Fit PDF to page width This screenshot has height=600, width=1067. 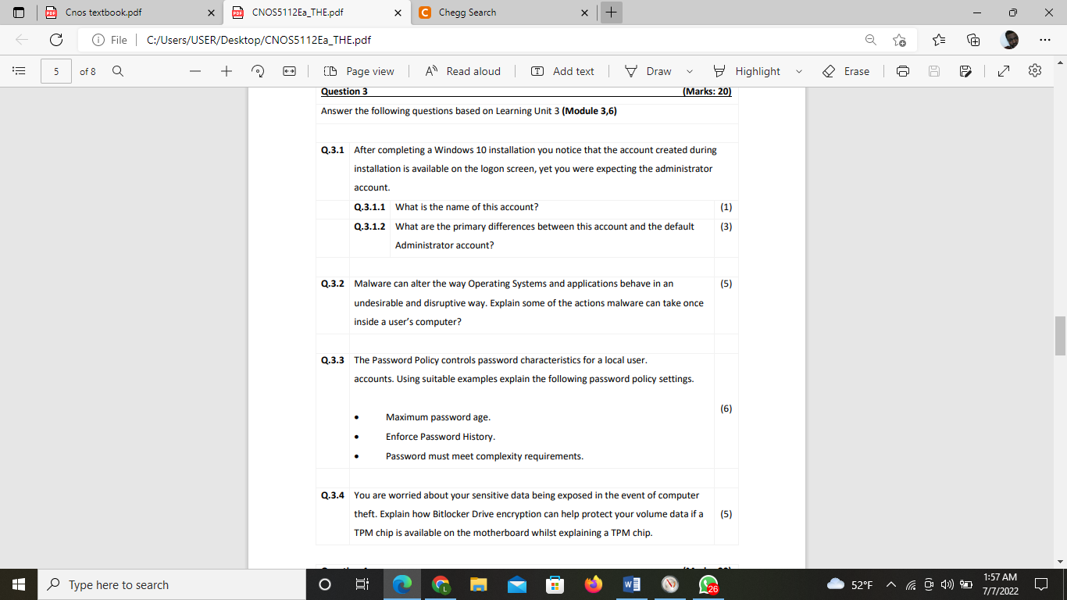289,71
